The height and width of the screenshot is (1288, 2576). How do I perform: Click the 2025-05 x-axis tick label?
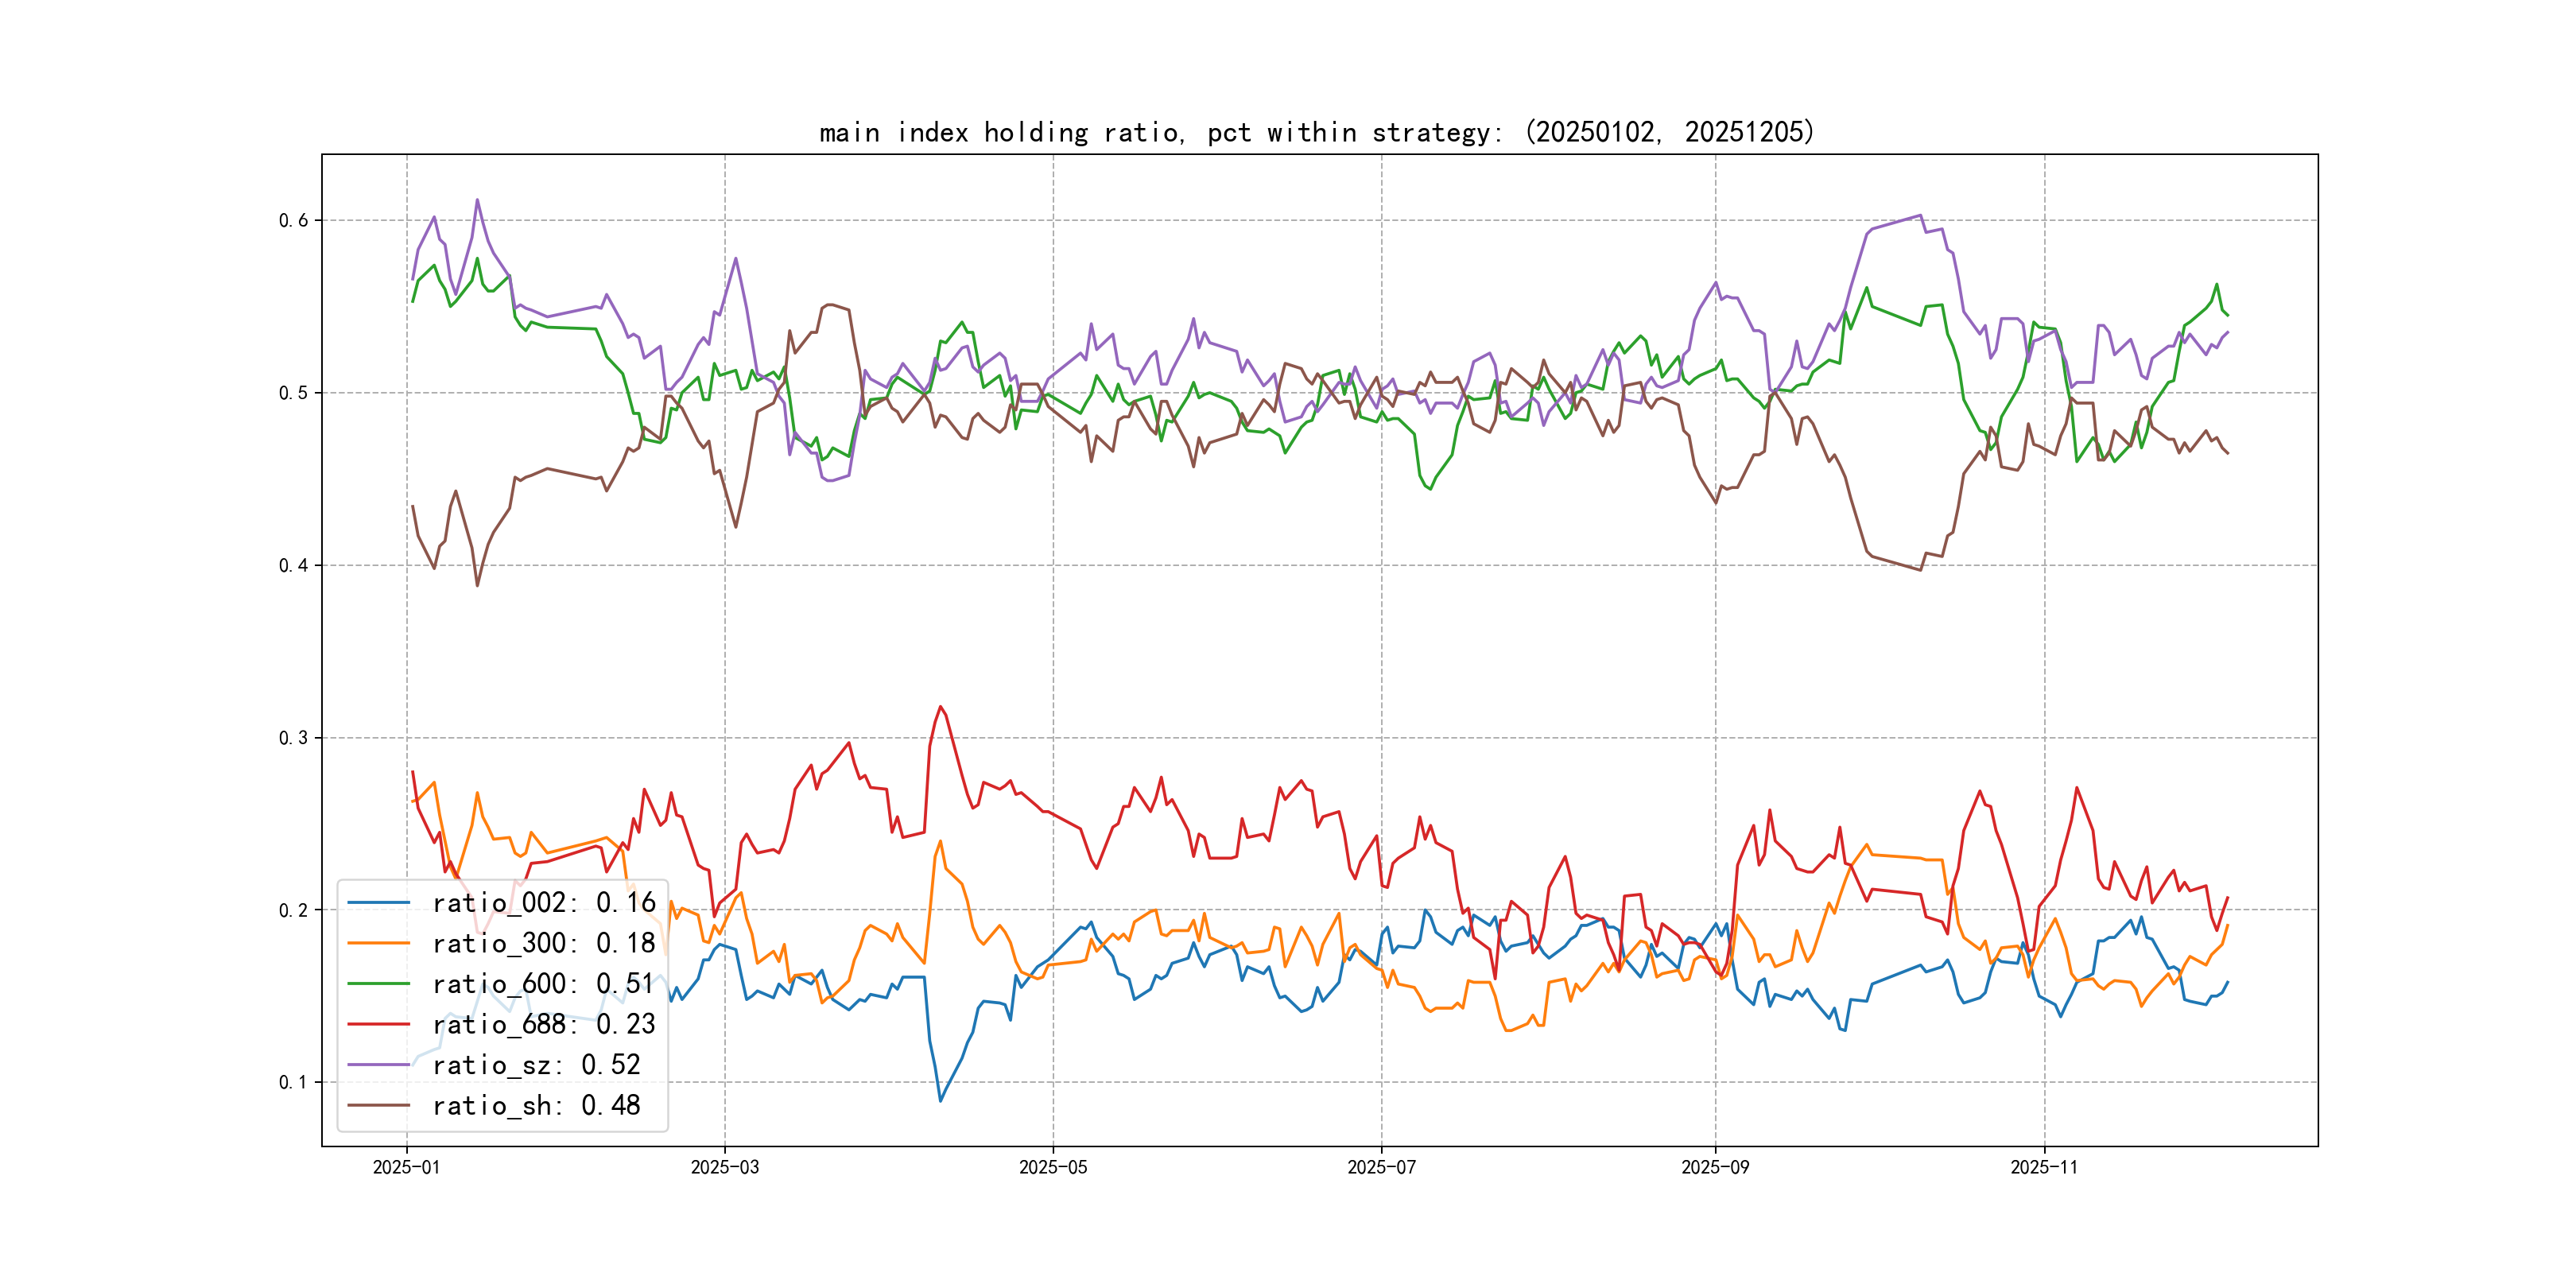coord(1052,1168)
